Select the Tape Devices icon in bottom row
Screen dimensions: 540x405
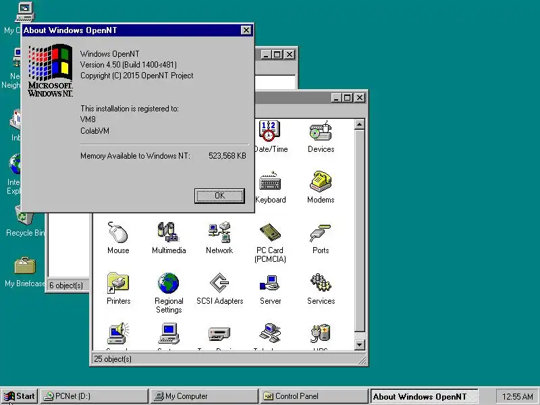coord(219,333)
